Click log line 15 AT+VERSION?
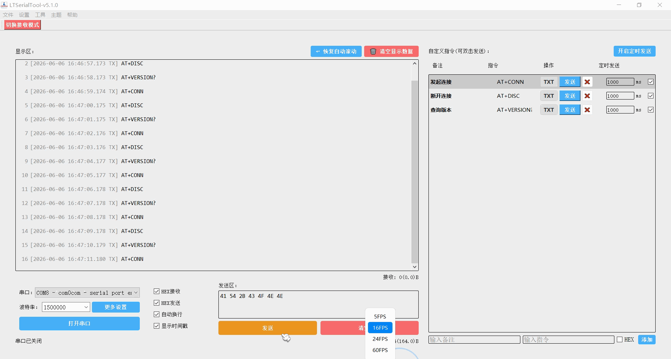This screenshot has height=359, width=671. coord(88,245)
